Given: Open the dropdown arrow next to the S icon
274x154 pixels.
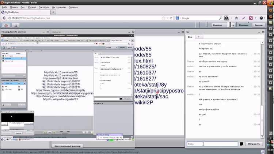Looking at the screenshot, I should click(255, 18).
